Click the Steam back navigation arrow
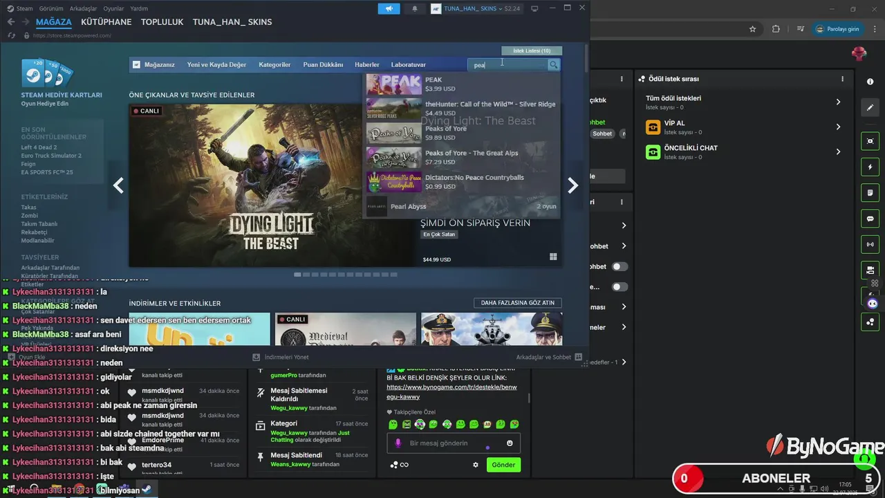The image size is (885, 498). pyautogui.click(x=11, y=22)
